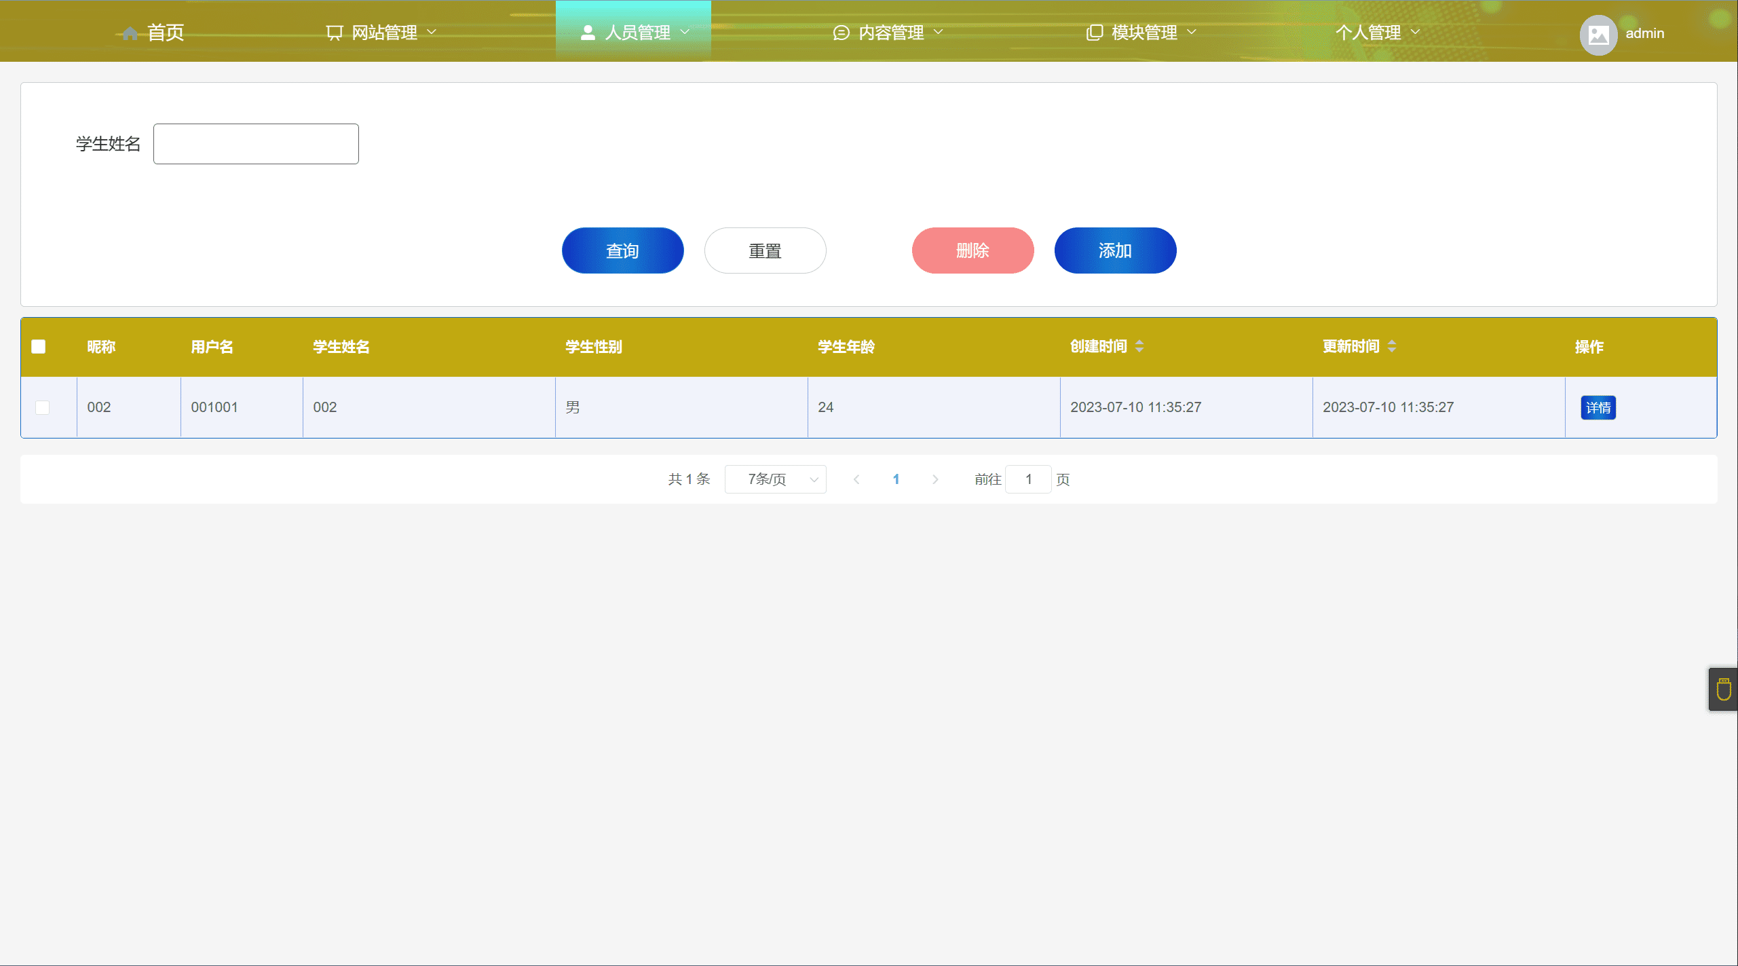Go to next page arrow
The image size is (1738, 966).
[935, 479]
